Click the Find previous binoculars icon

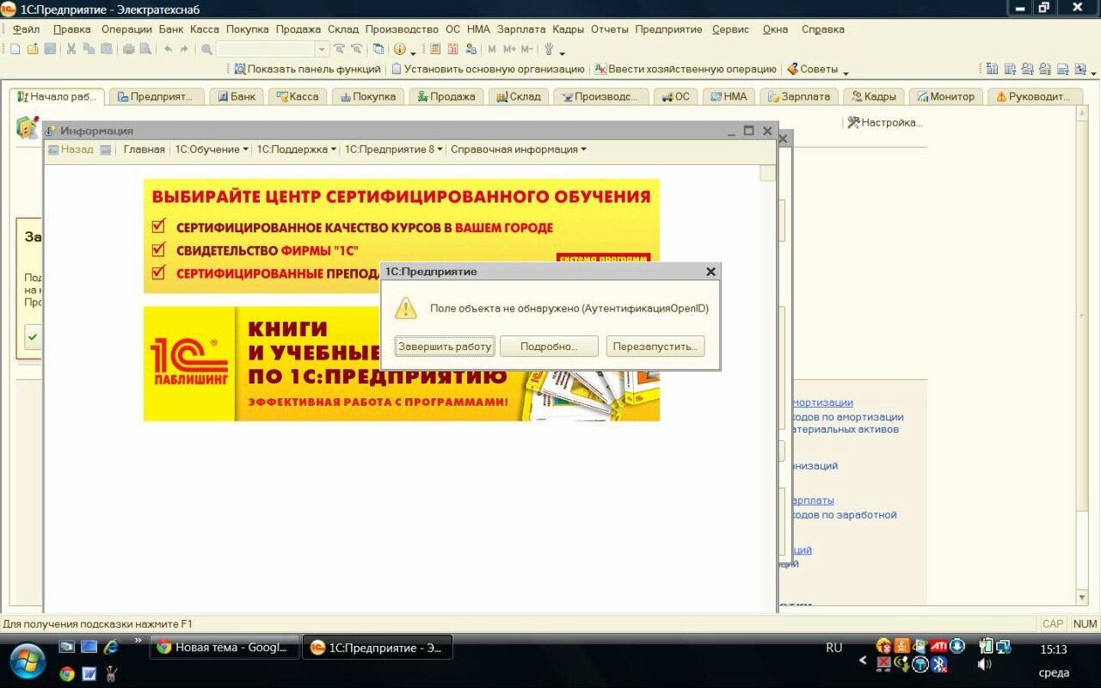356,49
